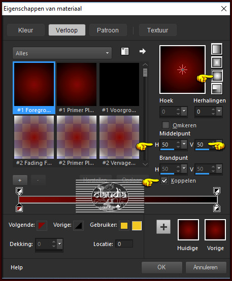Select the sunburst gradient style icon
232x281 pixels.
[217, 76]
